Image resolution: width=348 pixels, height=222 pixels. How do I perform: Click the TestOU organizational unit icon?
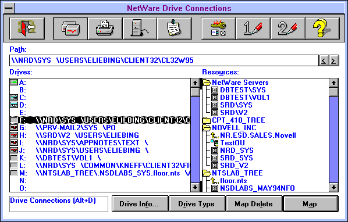214,143
